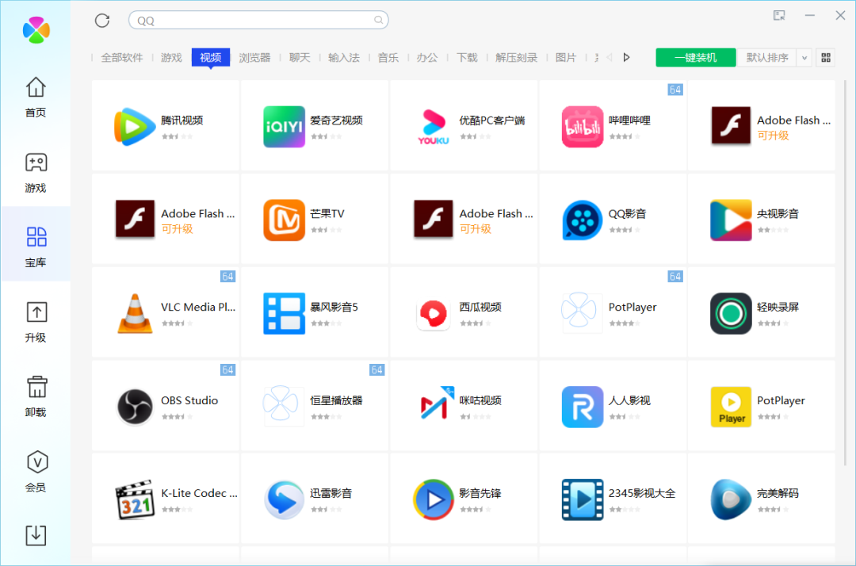Open the VLC Media Player cone icon
Viewport: 856px width, 566px height.
click(x=135, y=313)
